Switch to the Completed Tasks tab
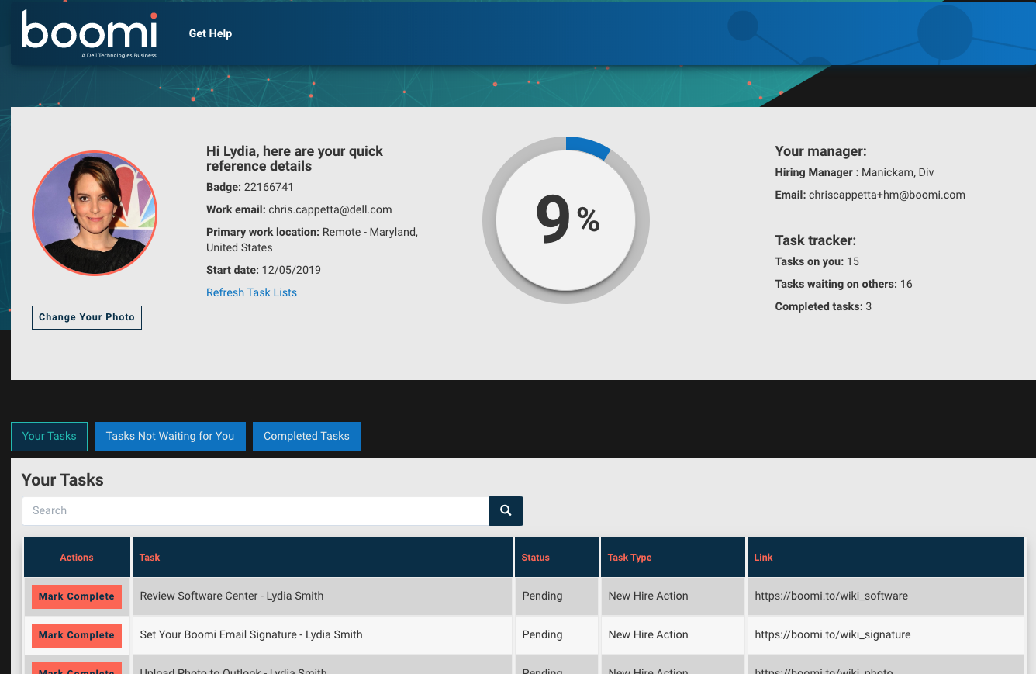 click(306, 436)
